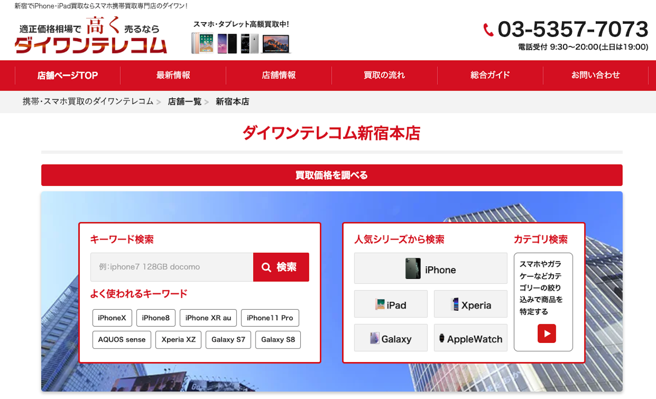
Task: Select the iPhoneX keyword tag
Action: (x=112, y=318)
